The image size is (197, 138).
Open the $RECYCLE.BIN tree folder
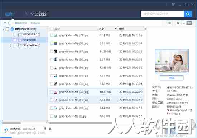click(31, 34)
